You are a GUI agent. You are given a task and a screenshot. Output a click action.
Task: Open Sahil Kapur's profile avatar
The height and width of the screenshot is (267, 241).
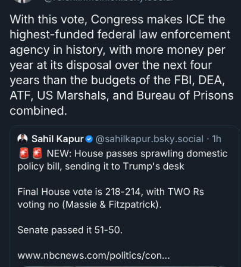click(23, 139)
